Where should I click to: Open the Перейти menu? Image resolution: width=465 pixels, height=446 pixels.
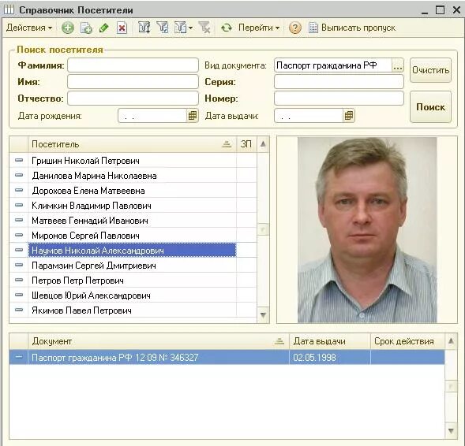pyautogui.click(x=259, y=28)
